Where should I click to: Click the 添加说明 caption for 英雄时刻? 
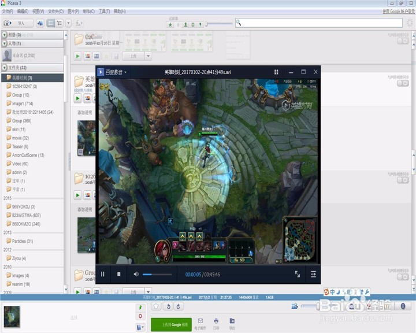(84, 113)
